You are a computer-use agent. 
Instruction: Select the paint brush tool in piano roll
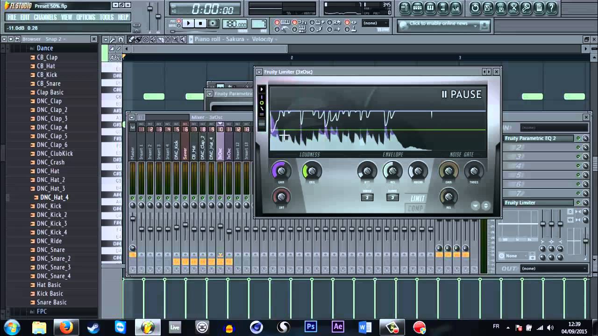point(139,39)
